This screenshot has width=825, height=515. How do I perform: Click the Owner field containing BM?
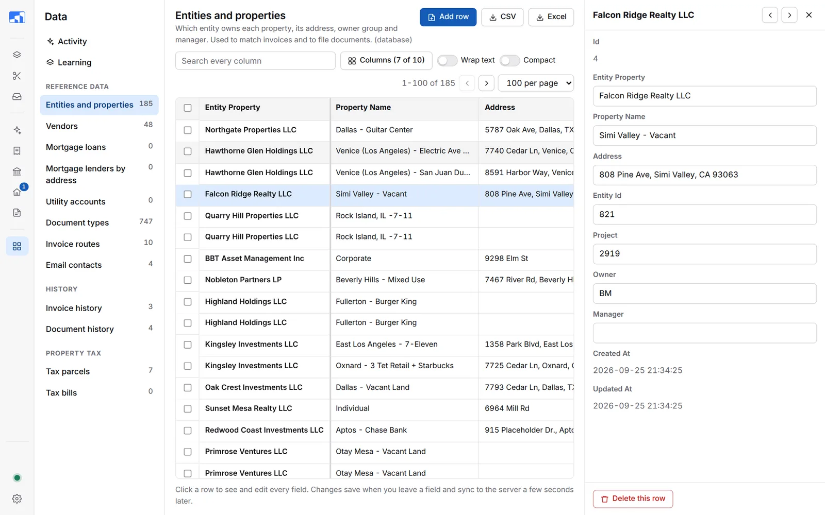tap(704, 294)
